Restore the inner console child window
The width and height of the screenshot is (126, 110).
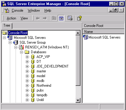(116, 10)
